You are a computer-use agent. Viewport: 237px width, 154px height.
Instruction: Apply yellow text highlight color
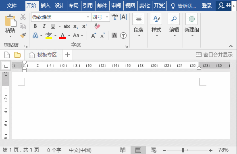click(49, 35)
